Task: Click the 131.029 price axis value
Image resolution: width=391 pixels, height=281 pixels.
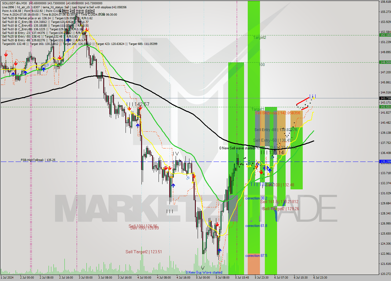Action: pyautogui.click(x=386, y=193)
